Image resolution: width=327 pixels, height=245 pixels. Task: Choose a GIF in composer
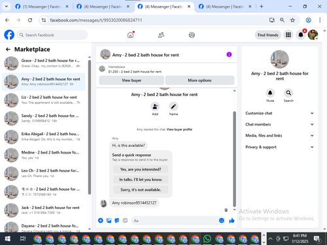pos(125,220)
